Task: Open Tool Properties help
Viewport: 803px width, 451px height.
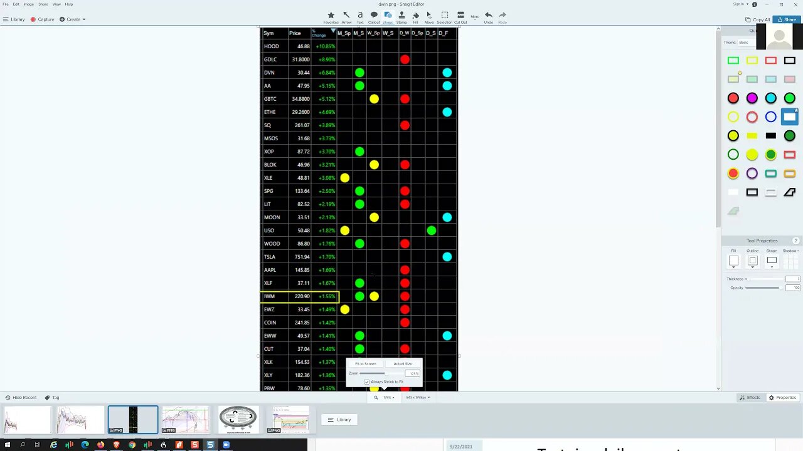Action: pos(796,241)
